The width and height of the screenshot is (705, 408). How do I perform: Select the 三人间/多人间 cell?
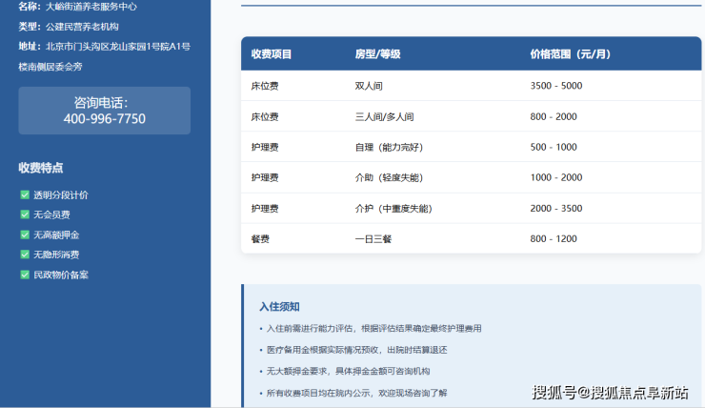pyautogui.click(x=385, y=117)
